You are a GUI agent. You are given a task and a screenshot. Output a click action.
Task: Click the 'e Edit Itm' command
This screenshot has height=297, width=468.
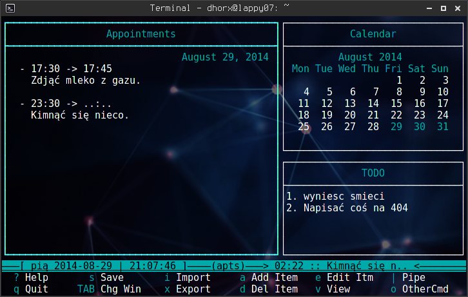click(x=344, y=278)
